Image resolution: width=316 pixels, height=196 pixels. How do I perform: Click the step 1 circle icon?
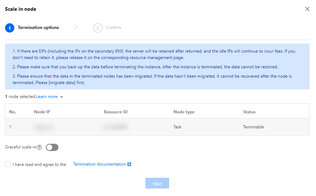coord(10,28)
